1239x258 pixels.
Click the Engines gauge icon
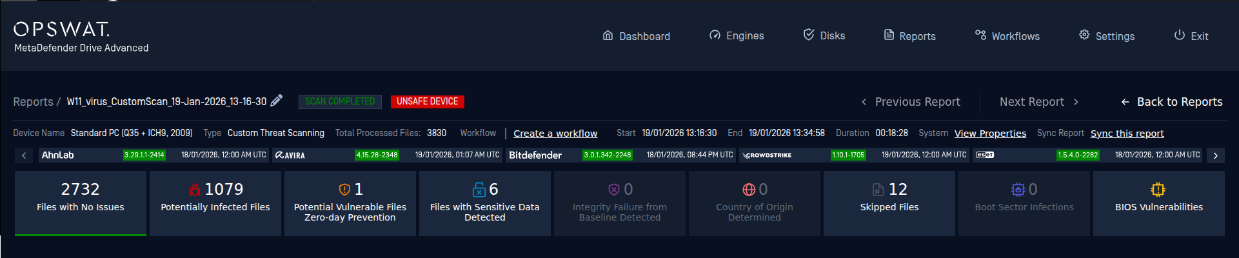[x=715, y=35]
